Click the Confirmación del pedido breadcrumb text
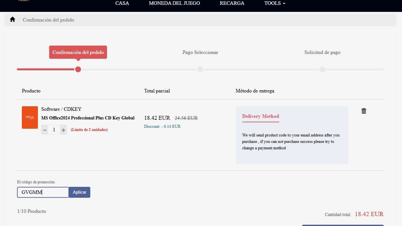 48,20
